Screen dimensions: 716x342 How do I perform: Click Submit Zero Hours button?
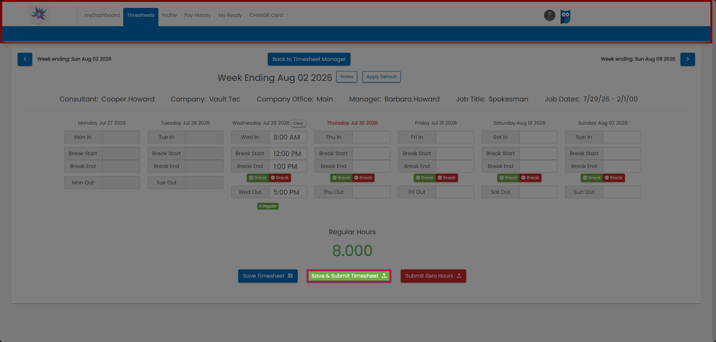coord(433,276)
